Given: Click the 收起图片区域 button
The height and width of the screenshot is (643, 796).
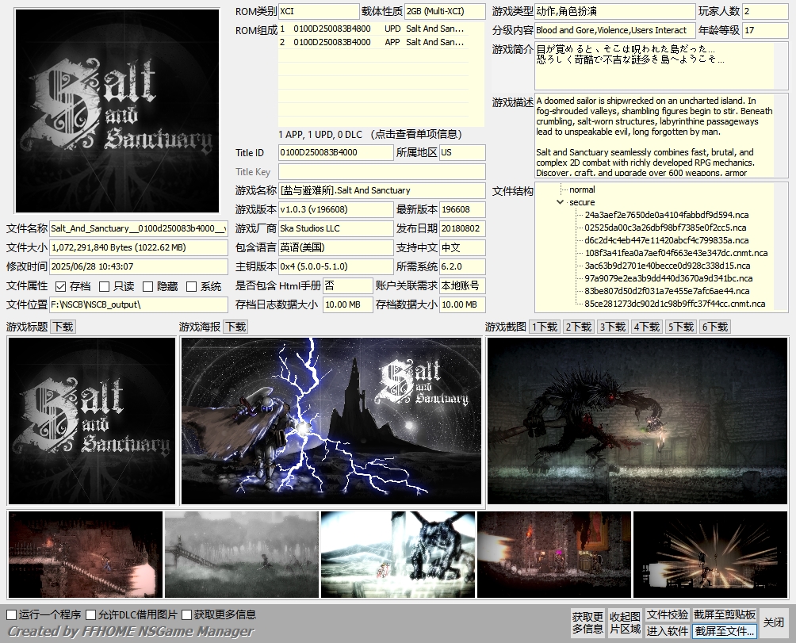Looking at the screenshot, I should pos(625,622).
